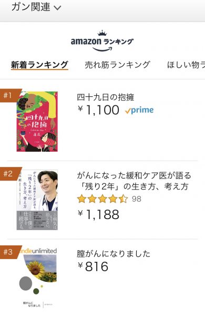205x316 pixels.
Task: Click the #1 rank badge
Action: [10, 95]
